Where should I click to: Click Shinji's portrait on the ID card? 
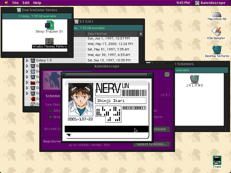pyautogui.click(x=81, y=99)
